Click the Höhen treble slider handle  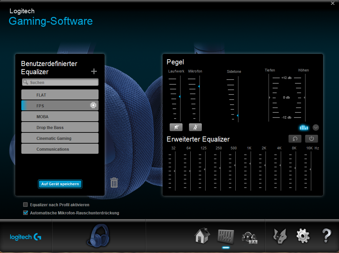click(305, 98)
